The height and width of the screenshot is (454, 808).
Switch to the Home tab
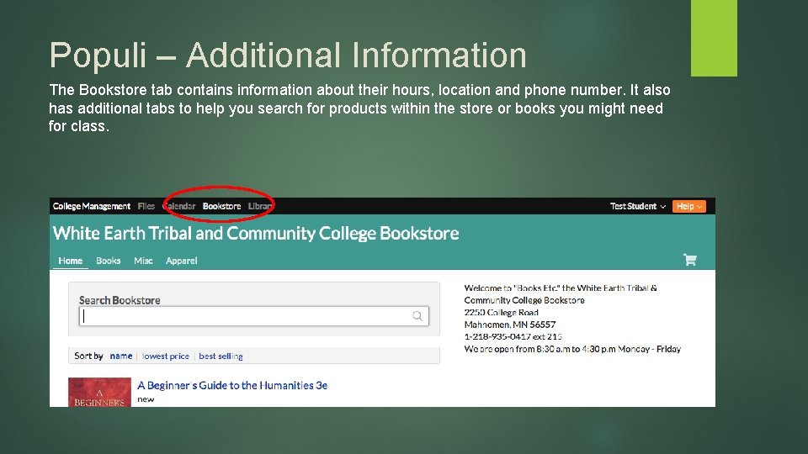click(71, 261)
